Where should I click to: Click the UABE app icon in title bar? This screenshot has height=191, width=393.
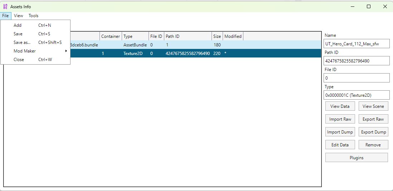[5, 6]
